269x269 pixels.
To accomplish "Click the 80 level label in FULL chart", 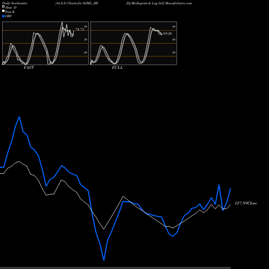I will click(x=174, y=27).
